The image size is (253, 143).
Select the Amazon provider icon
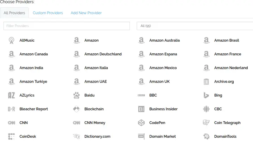76,40
